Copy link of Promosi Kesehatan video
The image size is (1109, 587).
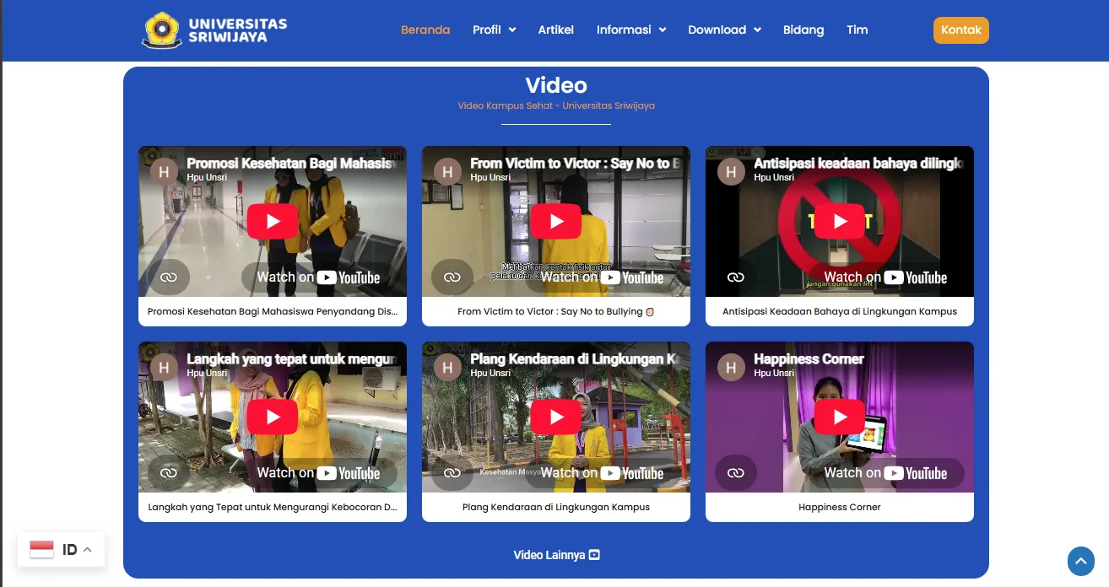[169, 277]
